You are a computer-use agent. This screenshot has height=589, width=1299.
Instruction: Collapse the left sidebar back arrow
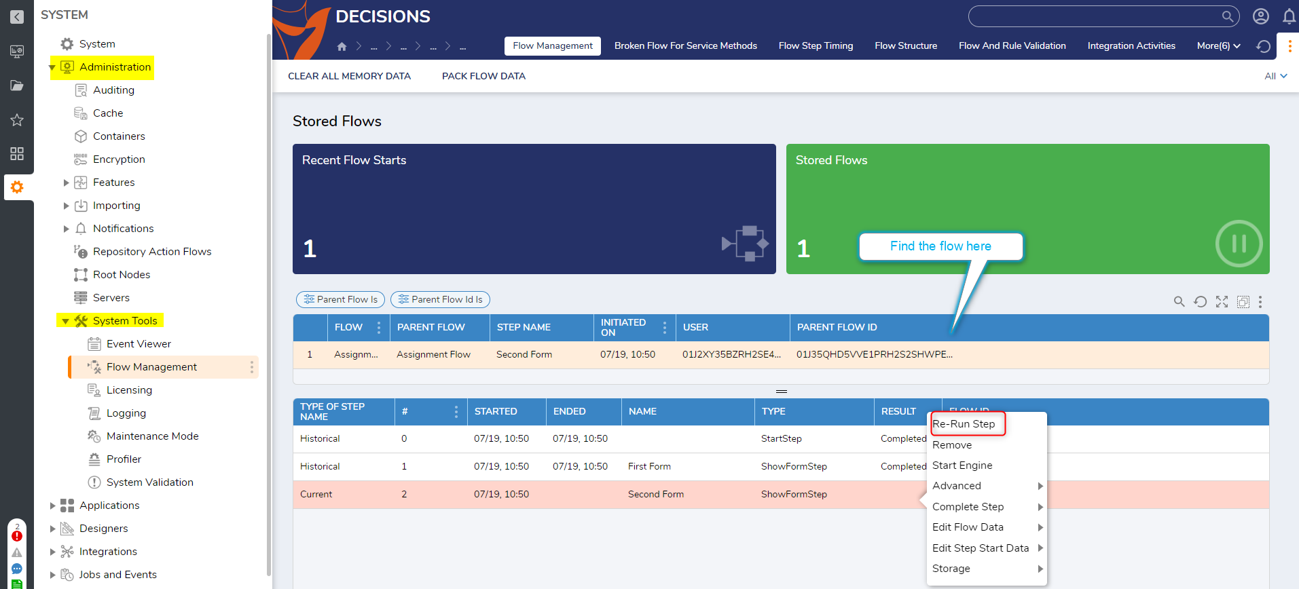tap(17, 16)
